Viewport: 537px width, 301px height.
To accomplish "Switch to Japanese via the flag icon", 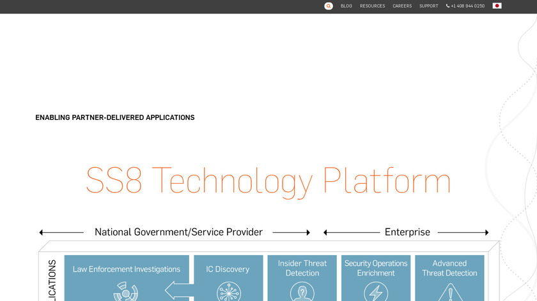I will point(497,6).
